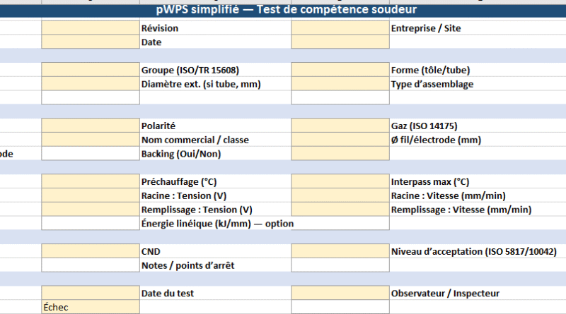Click the input cell right of Groupe (ISO/TR 15608)
The image size is (566, 314).
click(x=340, y=70)
